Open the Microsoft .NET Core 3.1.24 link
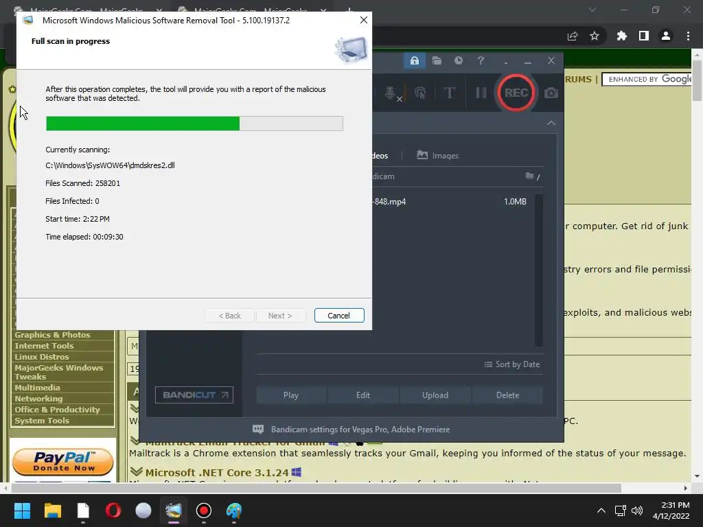Image resolution: width=703 pixels, height=527 pixels. coord(217,473)
